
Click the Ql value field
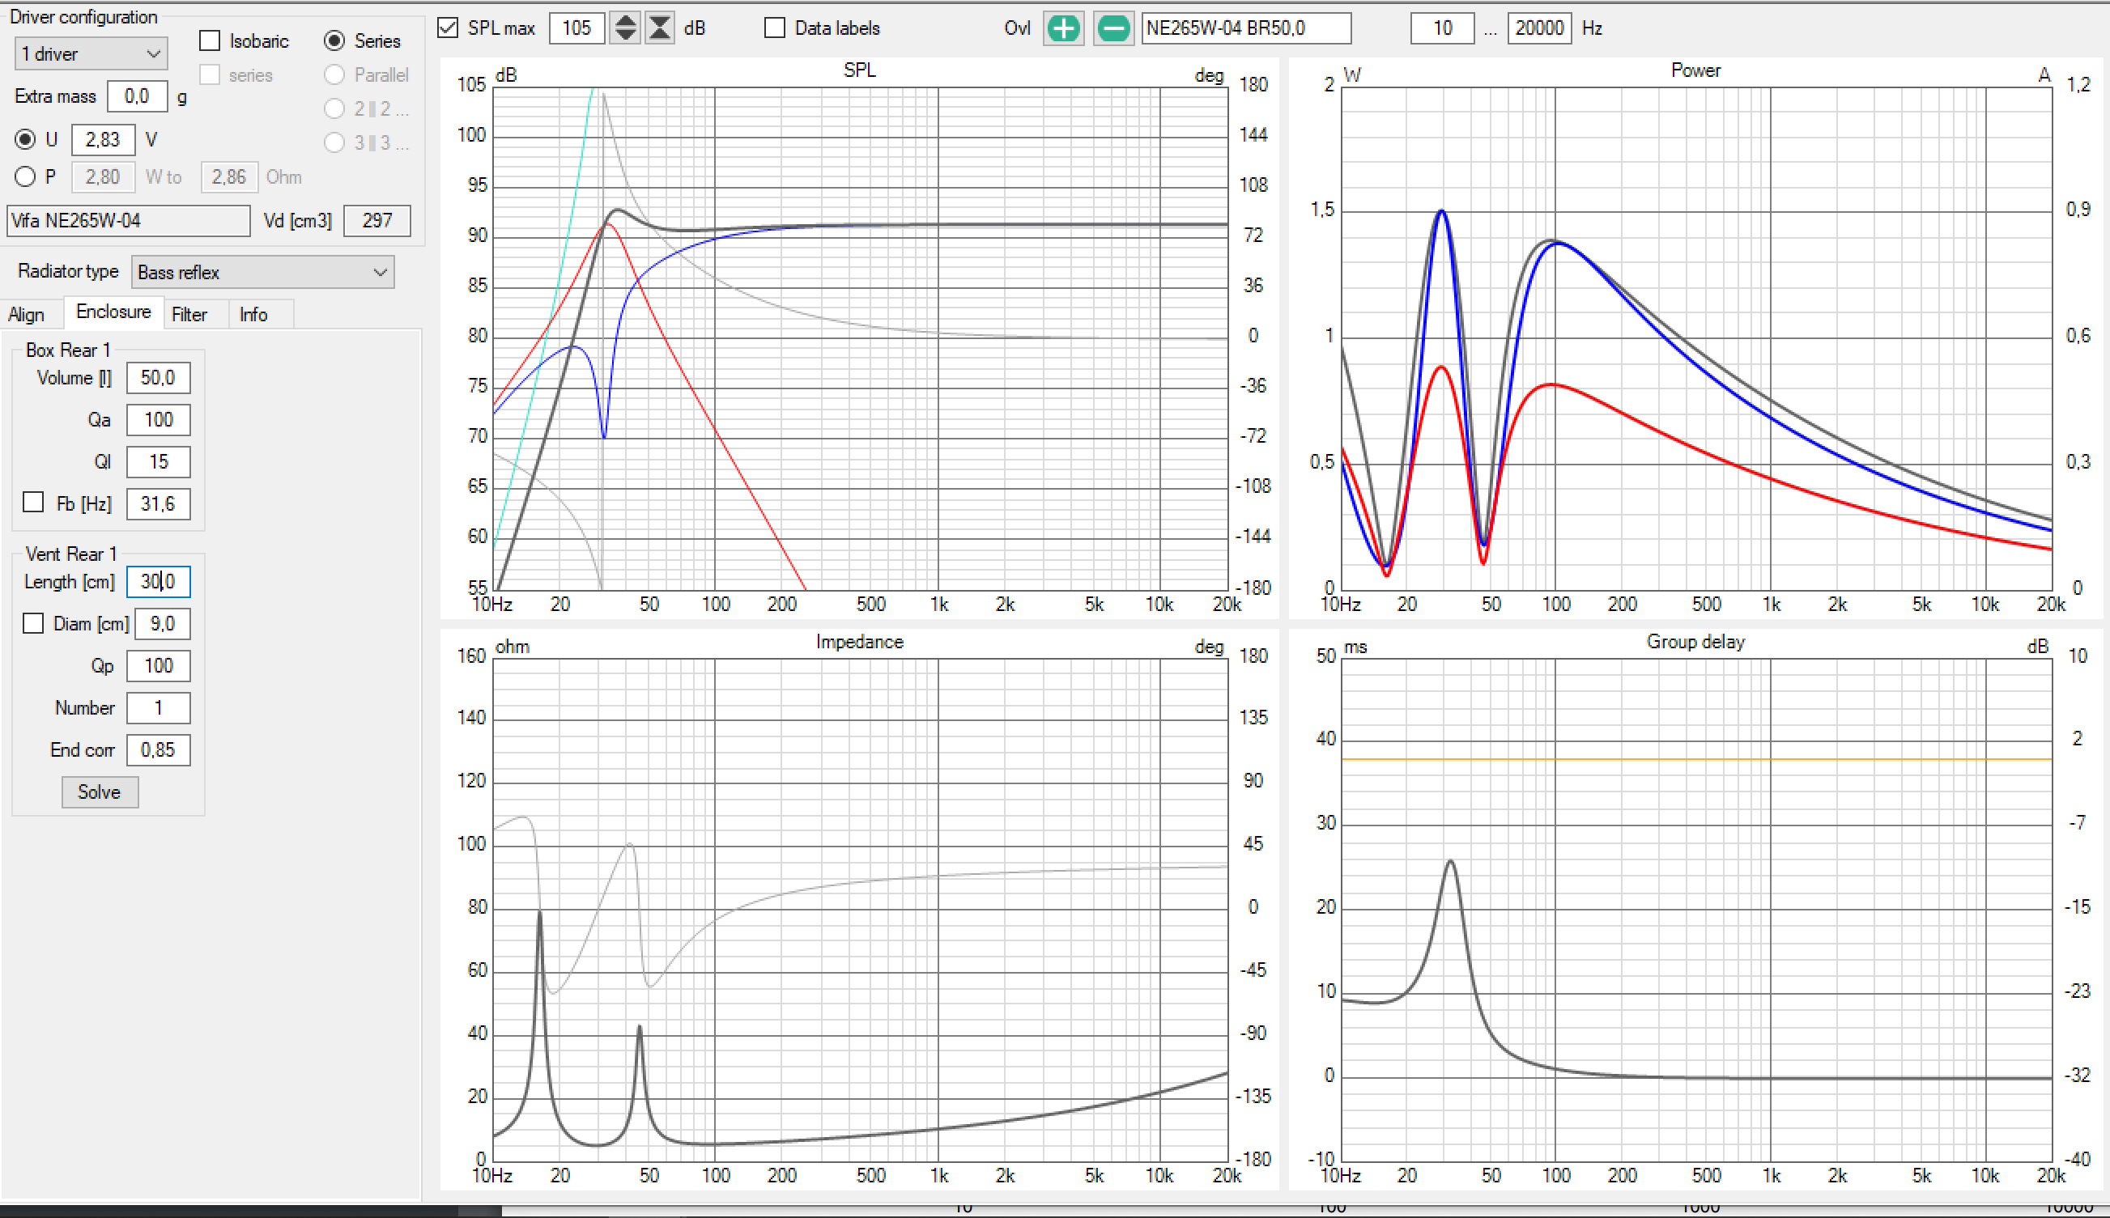[158, 462]
